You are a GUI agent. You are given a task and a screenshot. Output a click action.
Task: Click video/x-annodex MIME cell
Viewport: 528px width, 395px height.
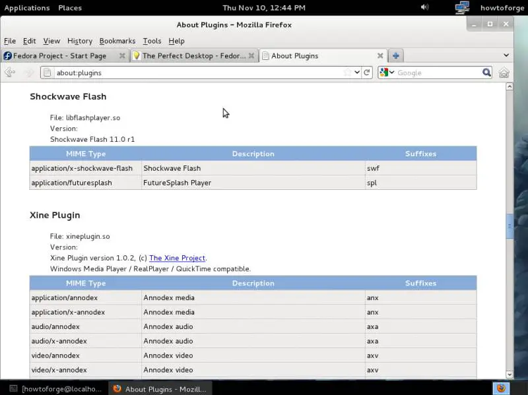[x=86, y=370]
